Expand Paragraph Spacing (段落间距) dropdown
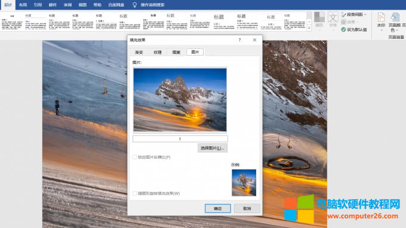 click(x=353, y=14)
